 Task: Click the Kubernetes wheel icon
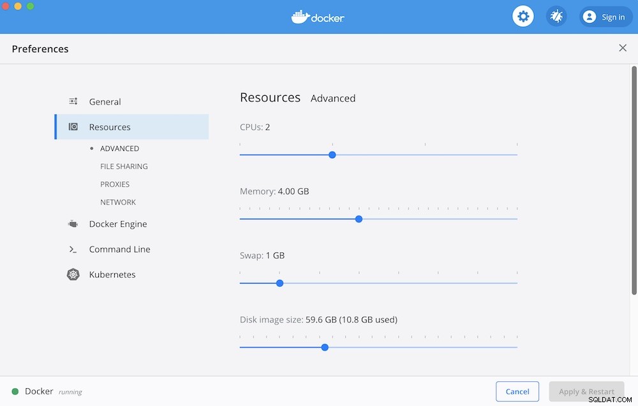pos(73,274)
